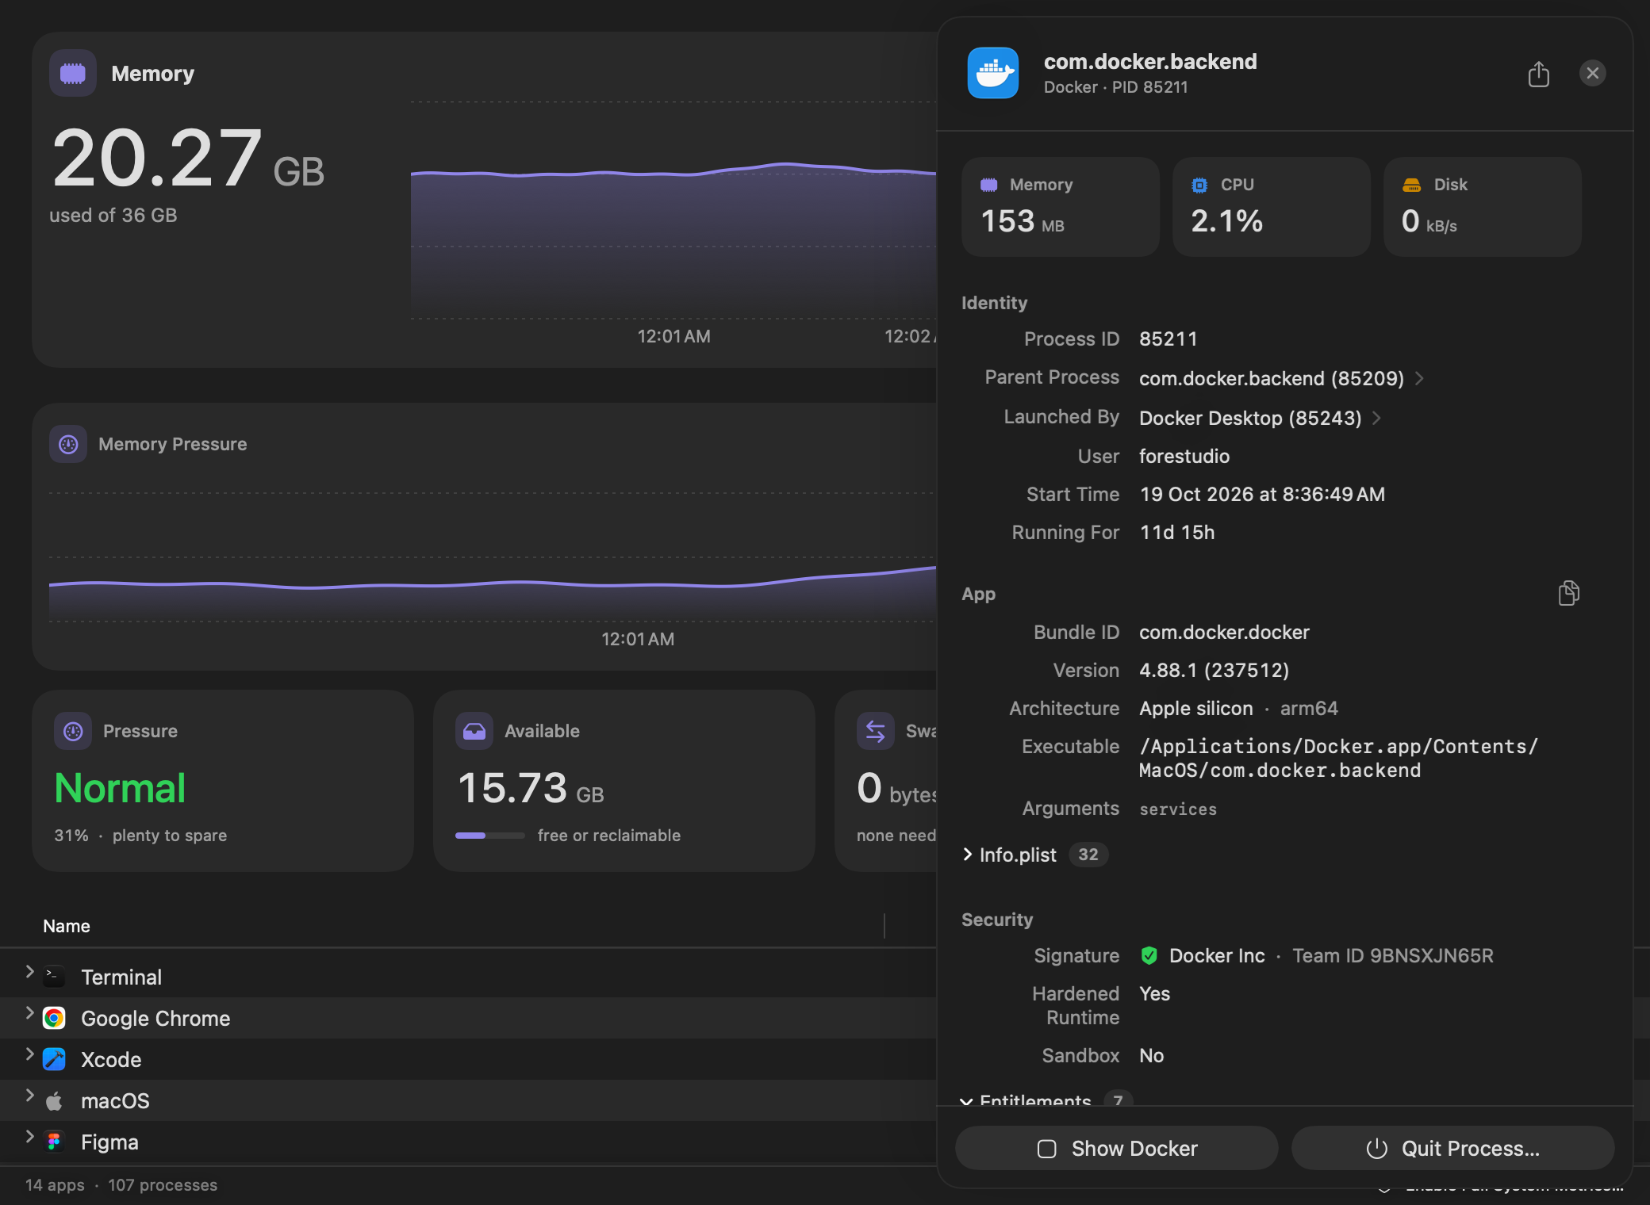Click the Docker whale app icon

click(992, 73)
